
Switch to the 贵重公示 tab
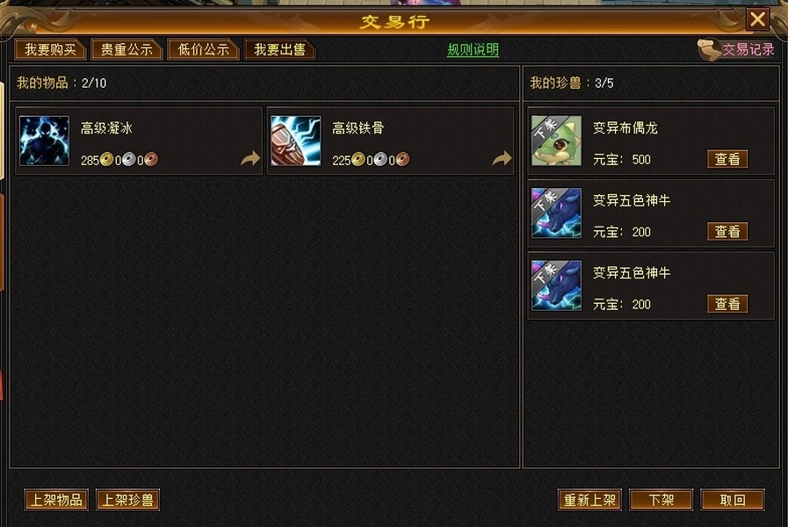click(127, 50)
